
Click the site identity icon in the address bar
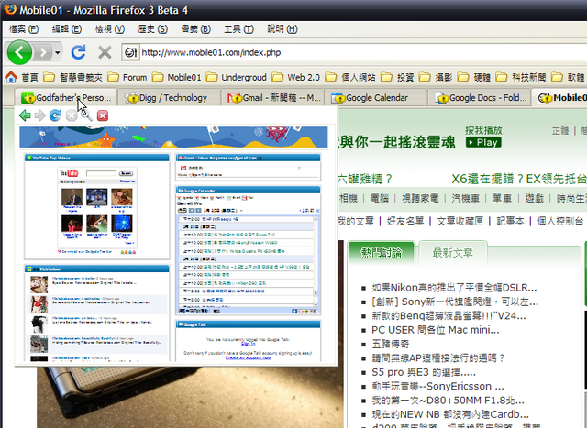[130, 52]
